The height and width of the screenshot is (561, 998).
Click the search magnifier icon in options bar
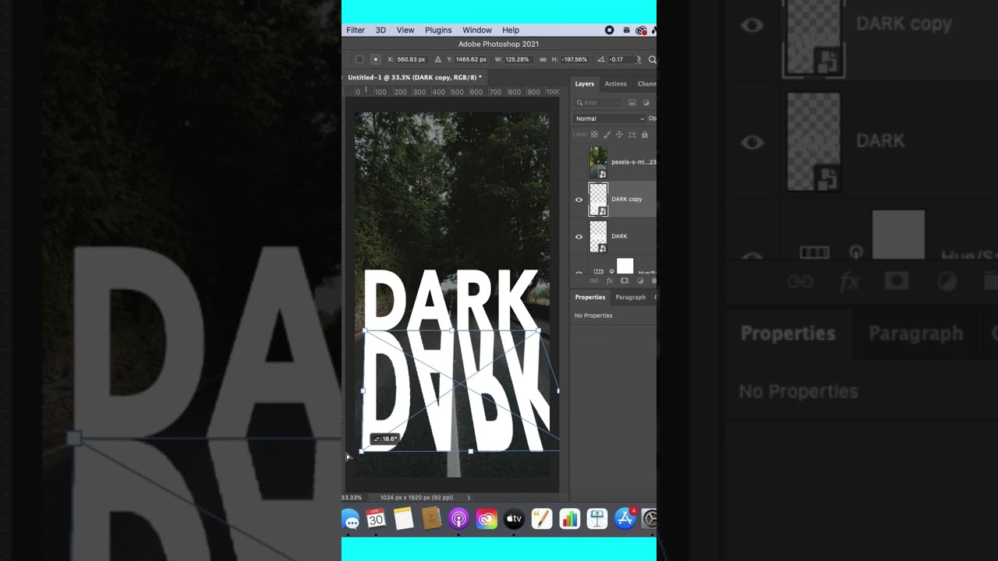pyautogui.click(x=652, y=59)
